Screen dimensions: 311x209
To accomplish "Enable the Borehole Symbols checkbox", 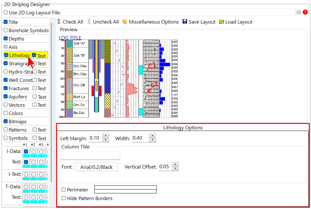I will tap(6, 31).
